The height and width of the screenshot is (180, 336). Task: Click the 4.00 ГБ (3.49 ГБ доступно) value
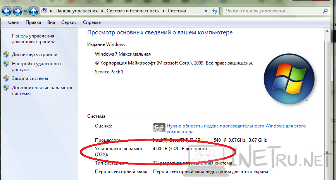click(180, 149)
